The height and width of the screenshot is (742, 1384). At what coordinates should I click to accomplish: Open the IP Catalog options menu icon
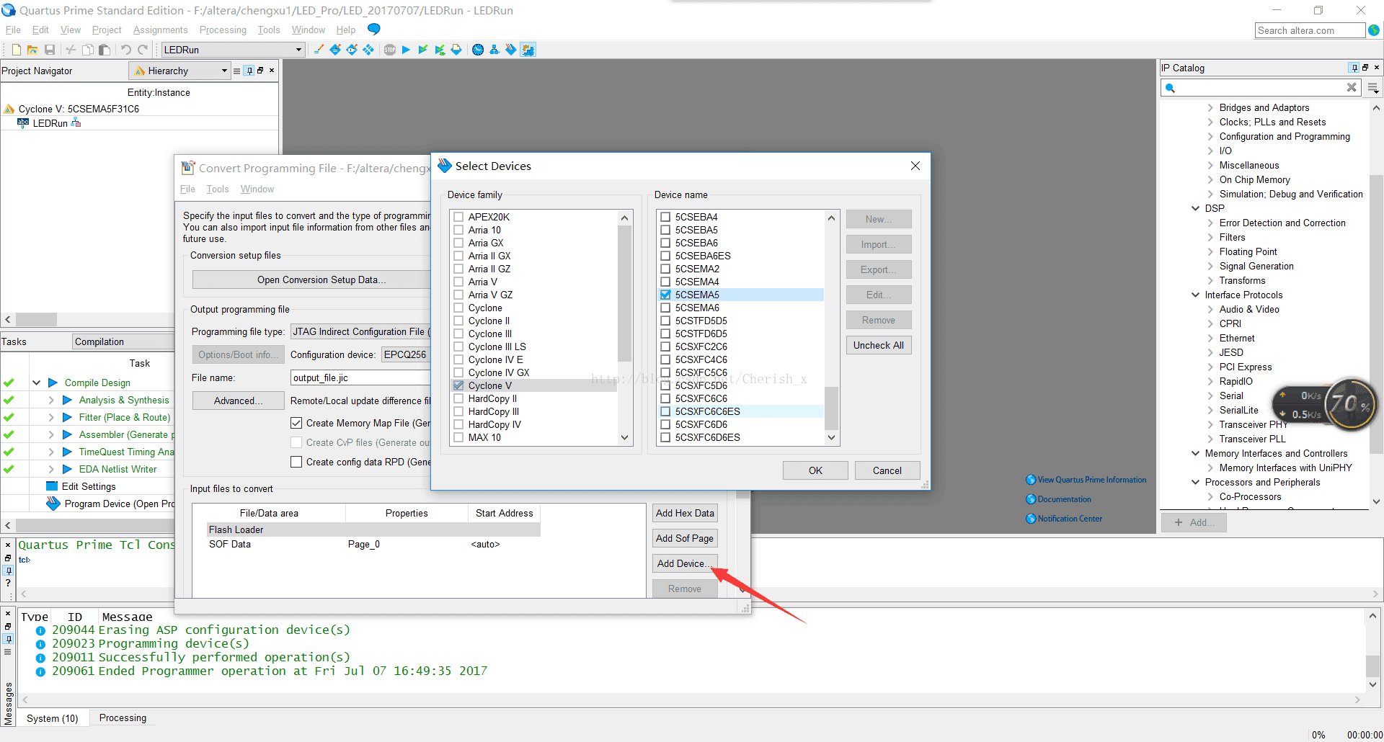coord(1373,88)
